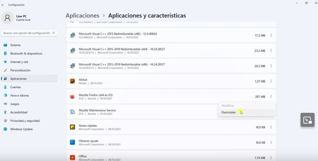
Task: Open the Mirkat three-dot menu
Action: pyautogui.click(x=271, y=81)
